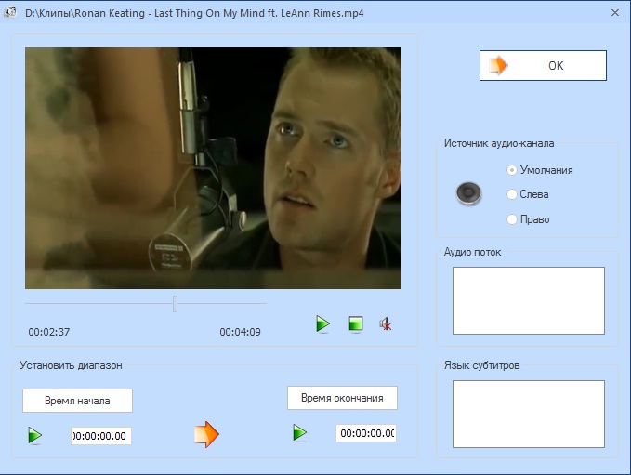Click the speaker icon in Источник аудио-канала
The height and width of the screenshot is (475, 631).
point(469,193)
